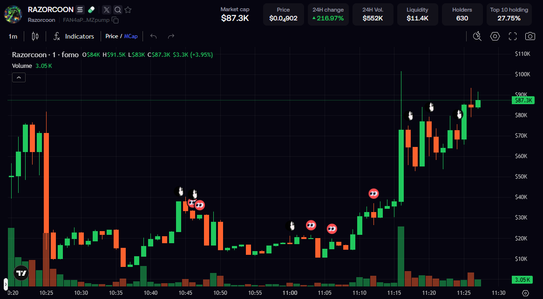Click the redo arrow in chart toolbar
The image size is (543, 299).
pyautogui.click(x=171, y=36)
